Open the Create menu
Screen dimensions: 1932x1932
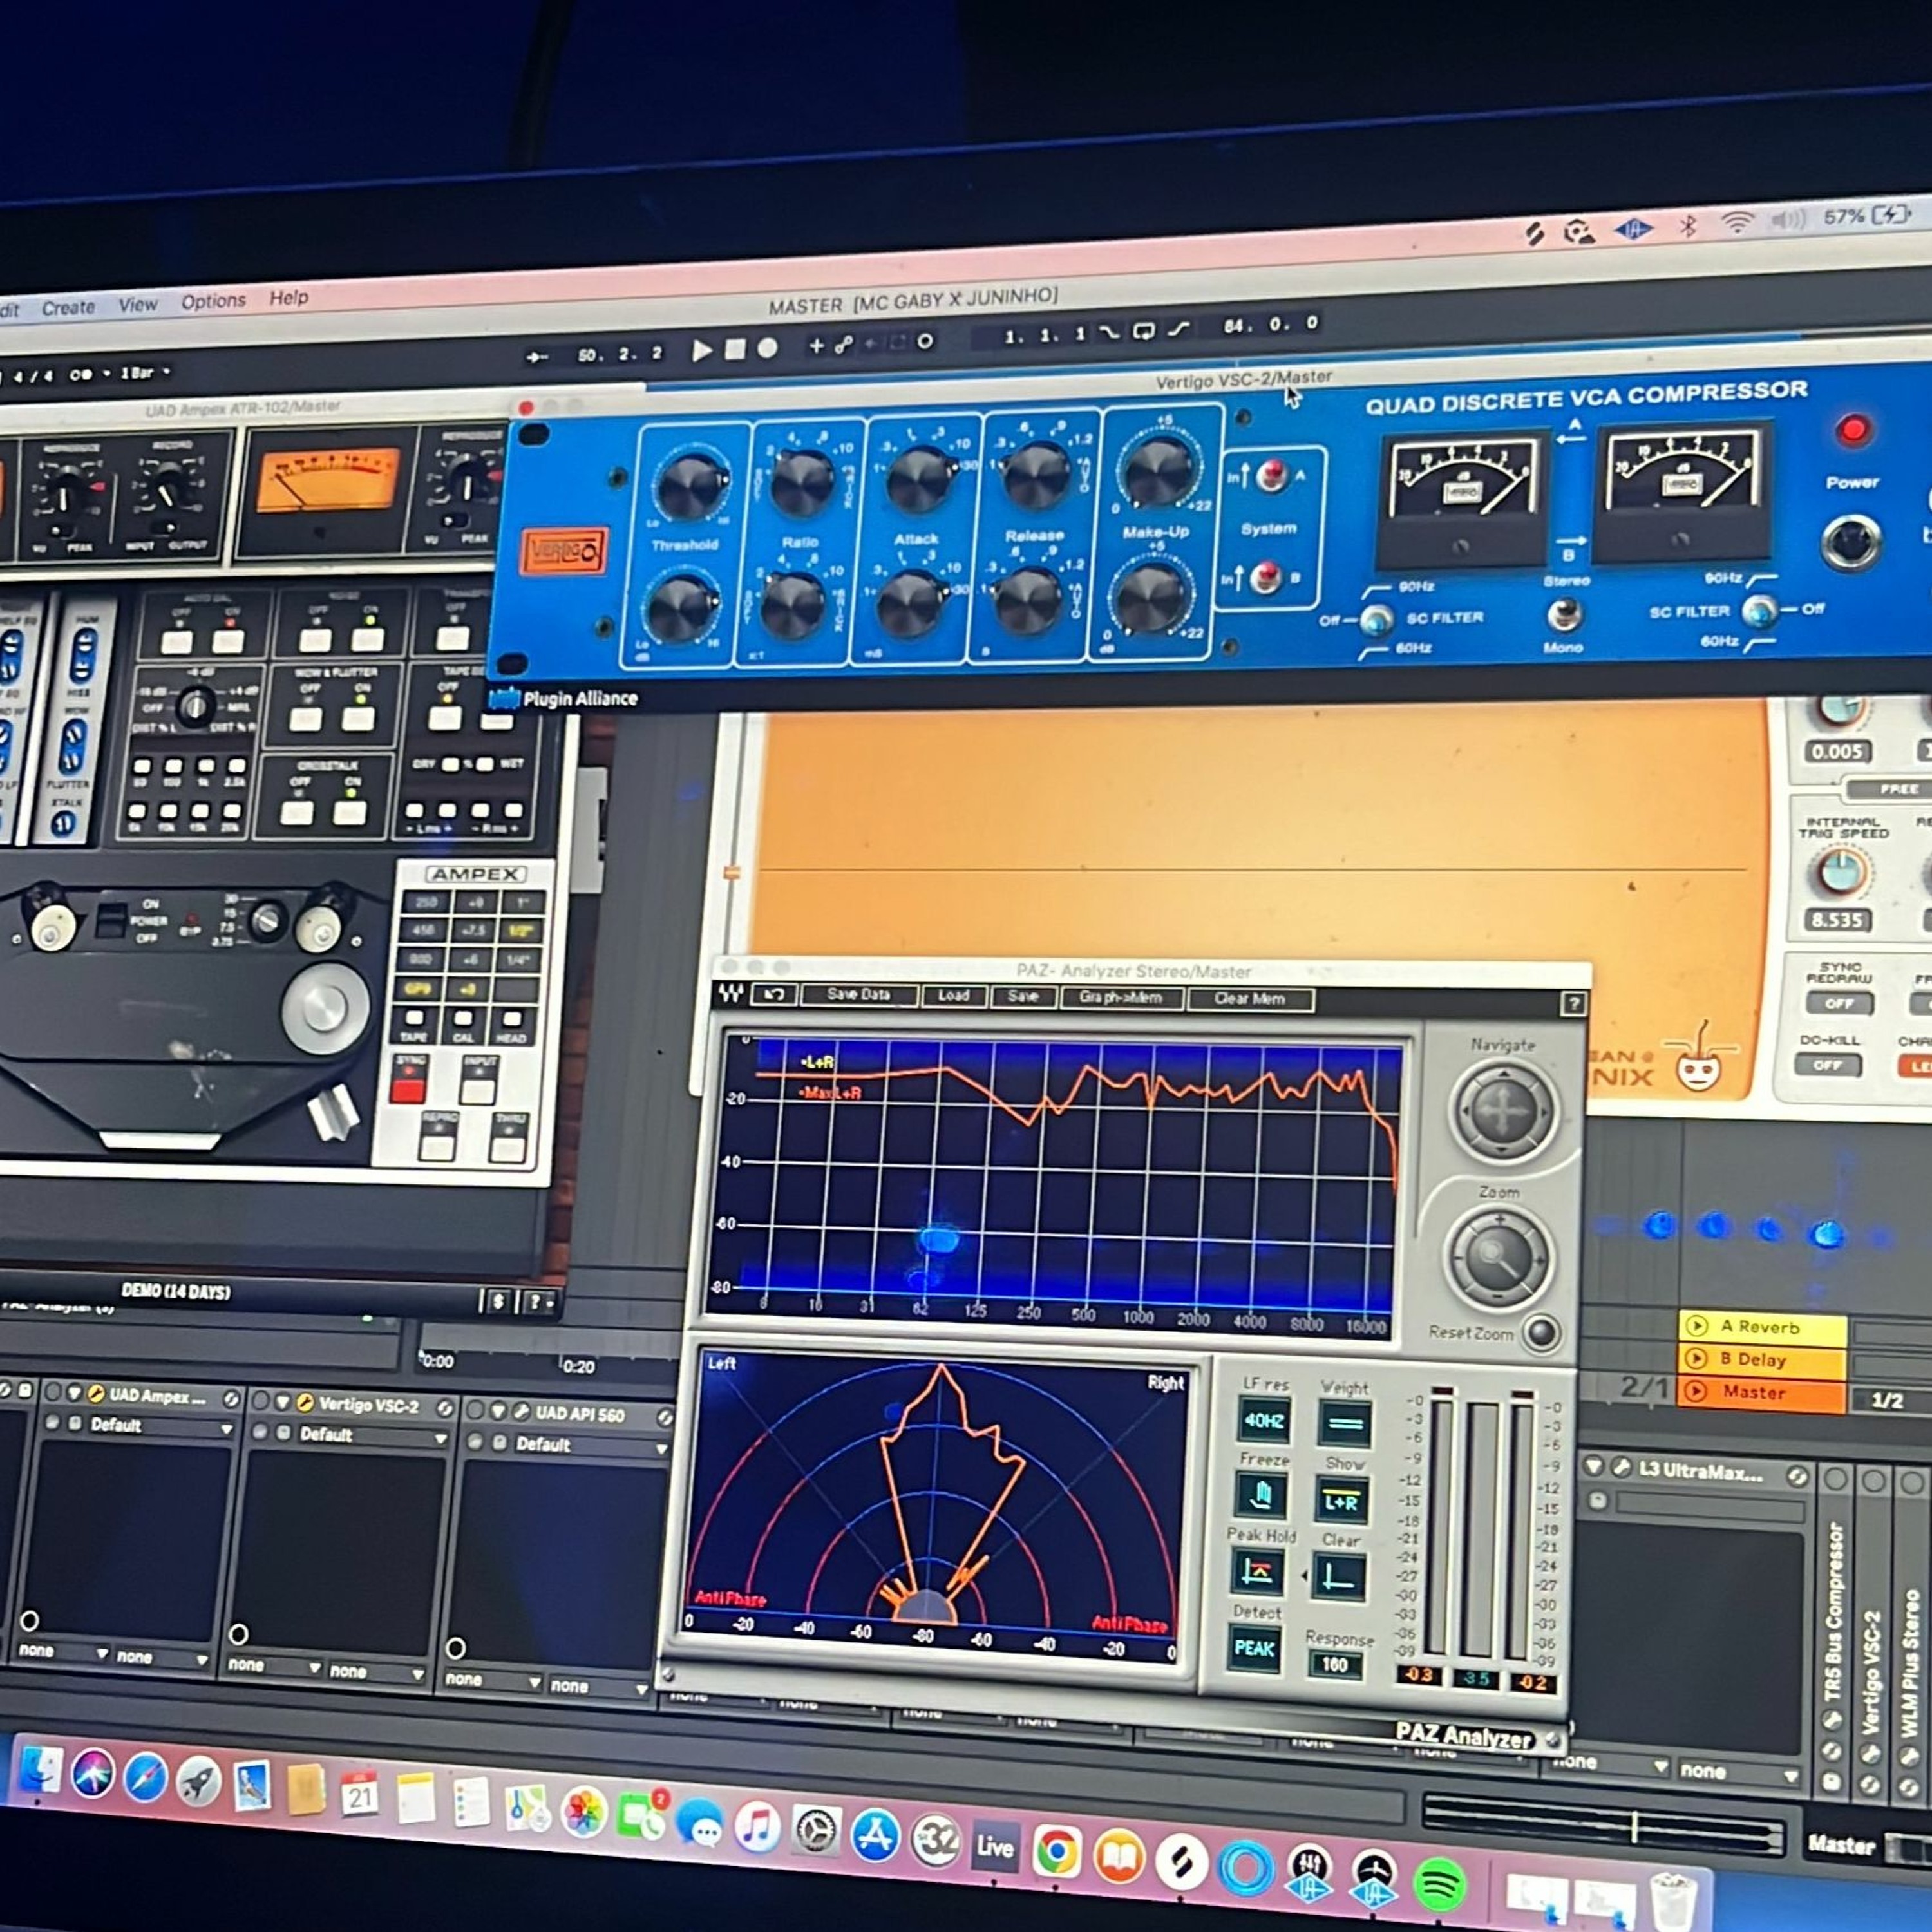pyautogui.click(x=68, y=307)
